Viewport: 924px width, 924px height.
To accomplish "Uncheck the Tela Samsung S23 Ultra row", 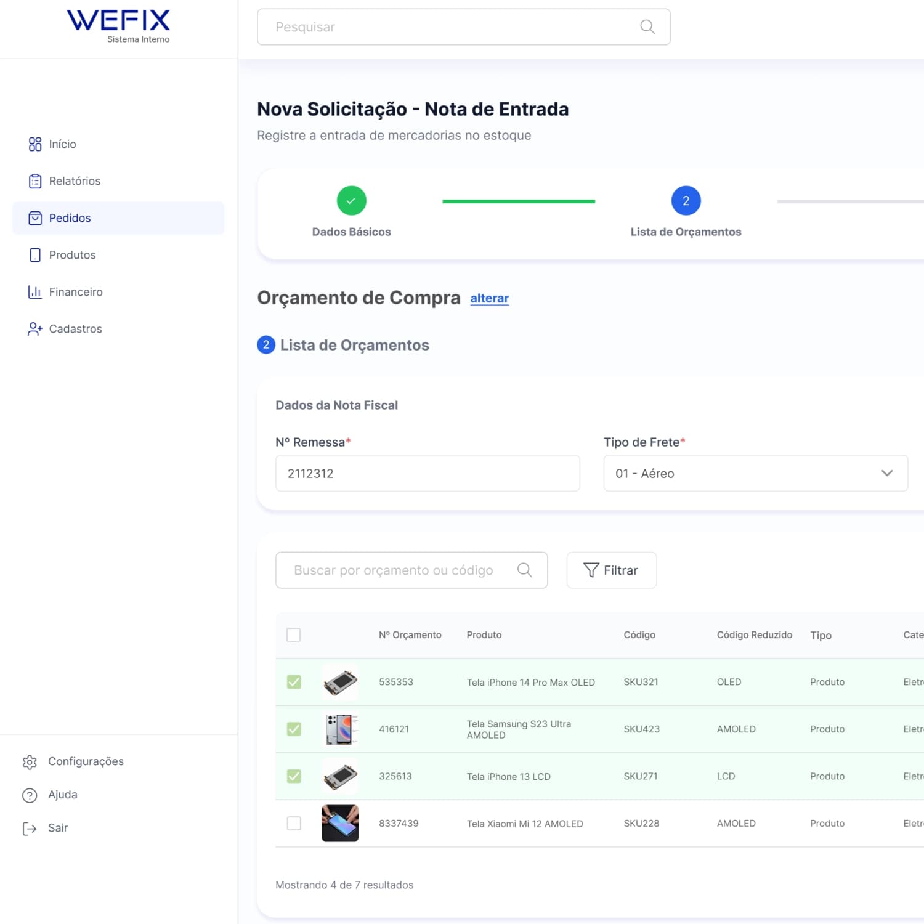I will click(294, 729).
